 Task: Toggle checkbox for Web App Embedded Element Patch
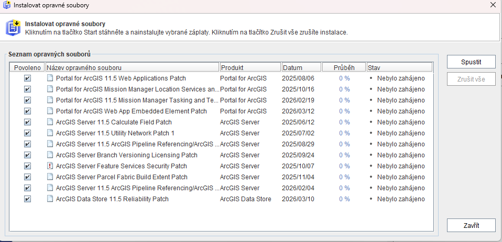click(28, 111)
